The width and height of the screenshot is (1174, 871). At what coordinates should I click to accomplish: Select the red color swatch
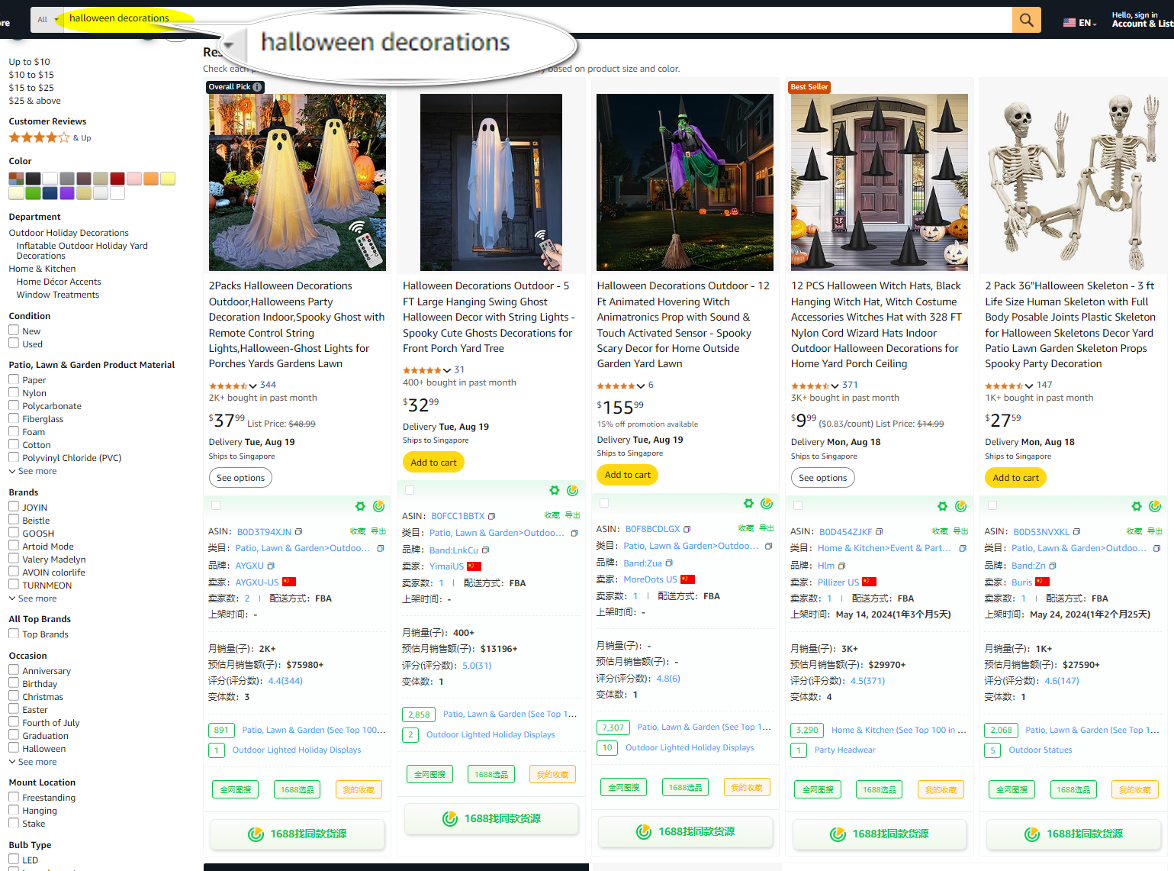click(x=117, y=179)
